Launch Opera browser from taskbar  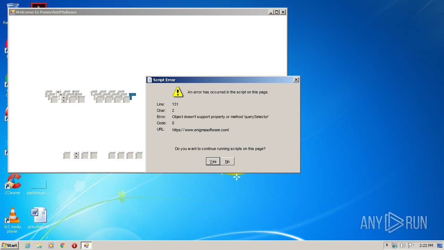74,245
